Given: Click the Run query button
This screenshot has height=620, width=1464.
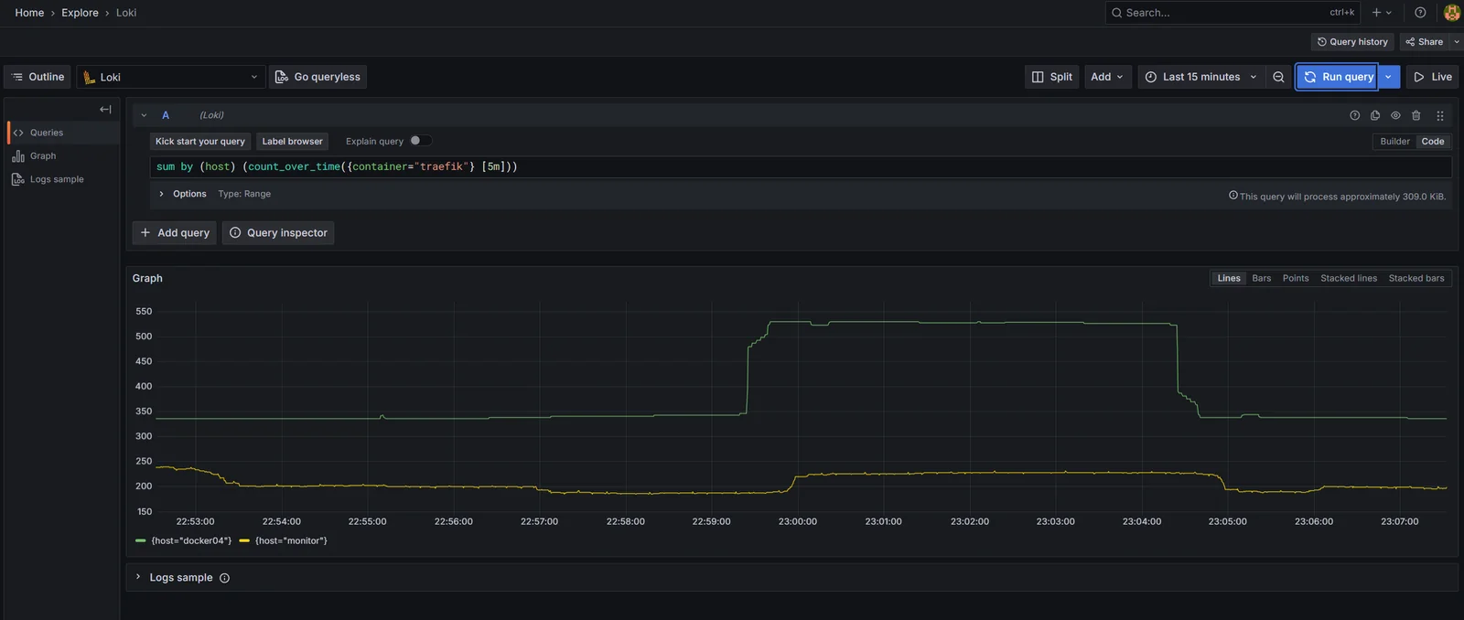Looking at the screenshot, I should click(x=1337, y=77).
